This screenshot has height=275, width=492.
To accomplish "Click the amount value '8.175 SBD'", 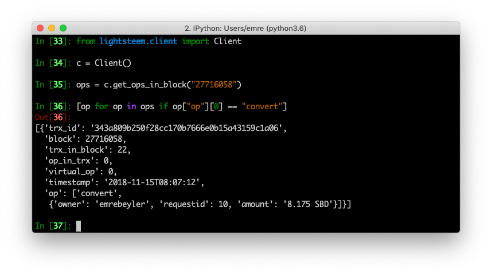I will click(308, 204).
